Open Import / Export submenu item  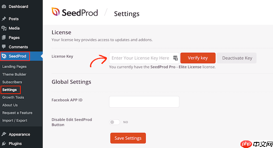pos(15,120)
